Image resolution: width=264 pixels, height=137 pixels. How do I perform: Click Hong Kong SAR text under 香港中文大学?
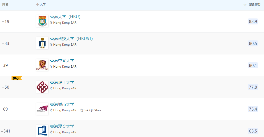[x=65, y=66]
